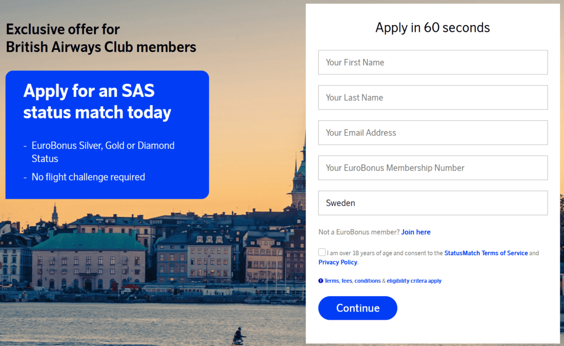Open StatusMatch Terms of Service link

pyautogui.click(x=486, y=253)
